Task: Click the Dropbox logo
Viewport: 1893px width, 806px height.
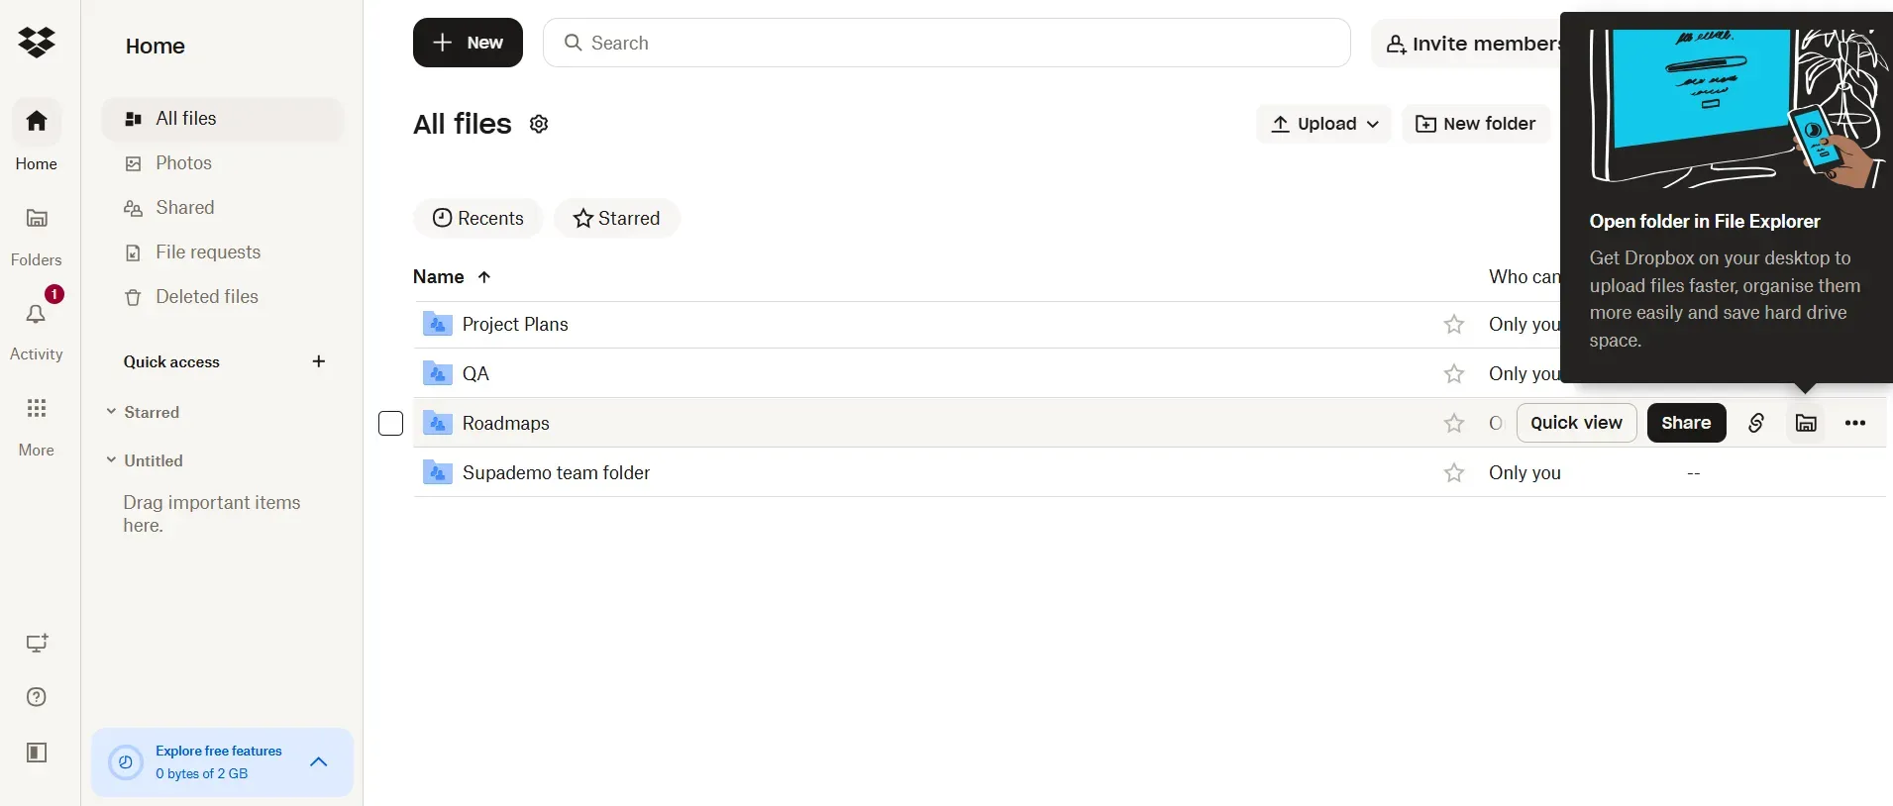Action: (x=37, y=42)
